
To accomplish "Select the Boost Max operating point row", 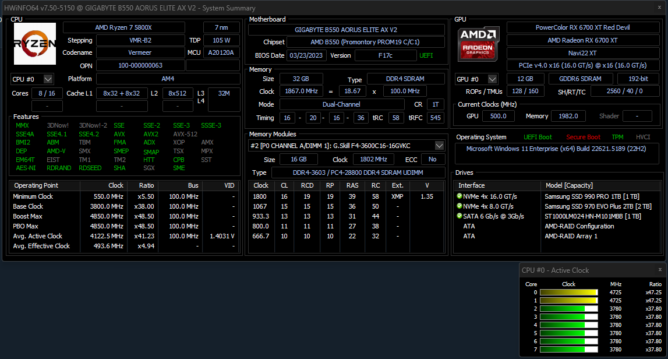I will (x=125, y=216).
